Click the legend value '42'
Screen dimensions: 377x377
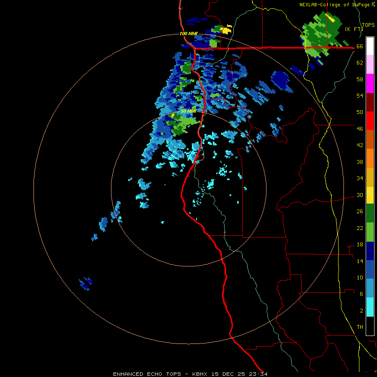360,145
